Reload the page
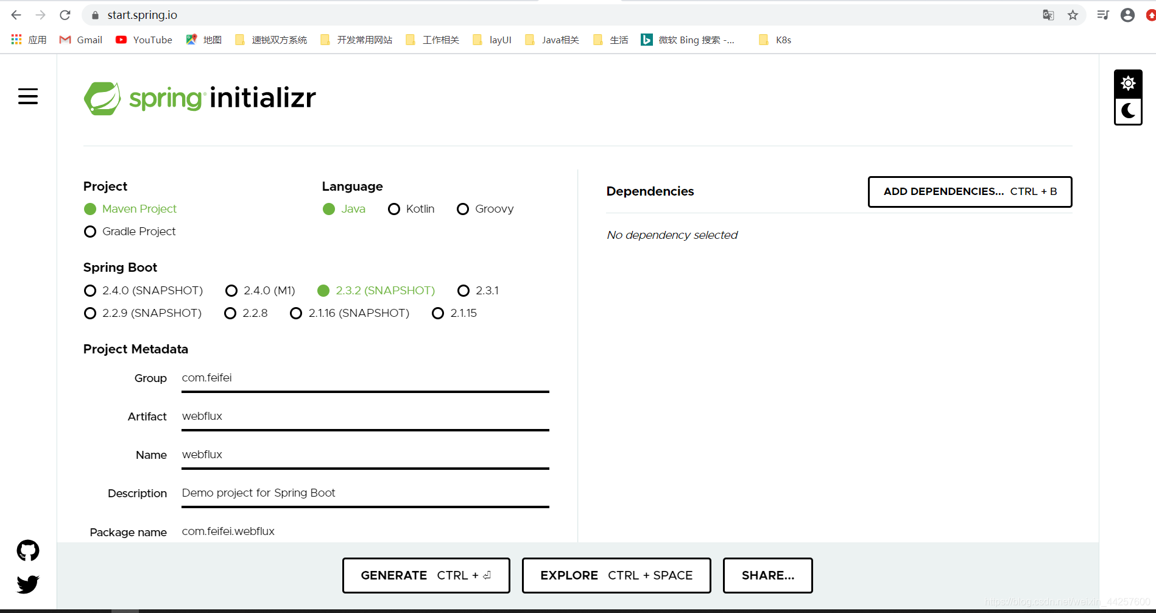1156x613 pixels. click(65, 15)
